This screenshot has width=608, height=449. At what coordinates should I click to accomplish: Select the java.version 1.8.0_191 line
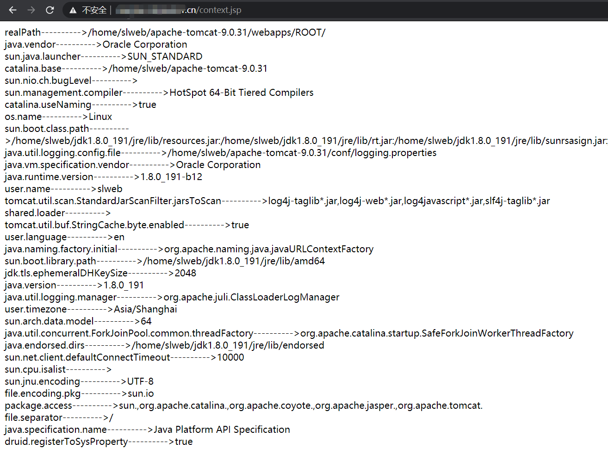tap(74, 285)
